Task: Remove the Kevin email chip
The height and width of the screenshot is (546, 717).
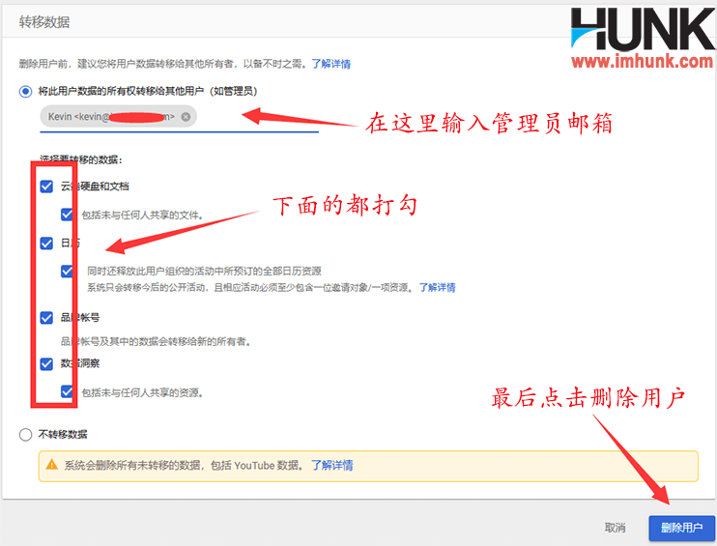Action: pos(186,117)
